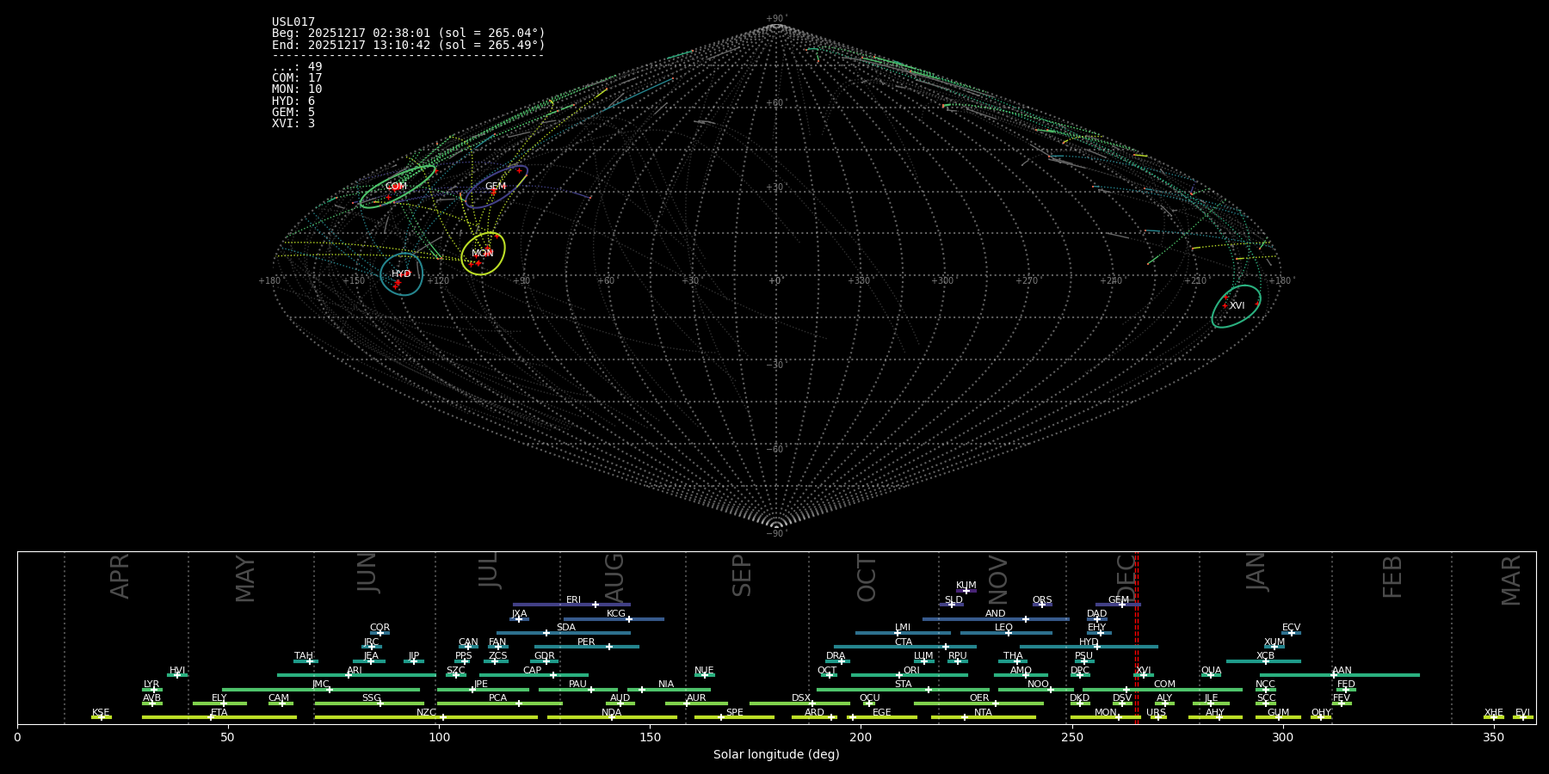The height and width of the screenshot is (774, 1549).
Task: Click the yellow MON radiant circle
Action: 483,253
